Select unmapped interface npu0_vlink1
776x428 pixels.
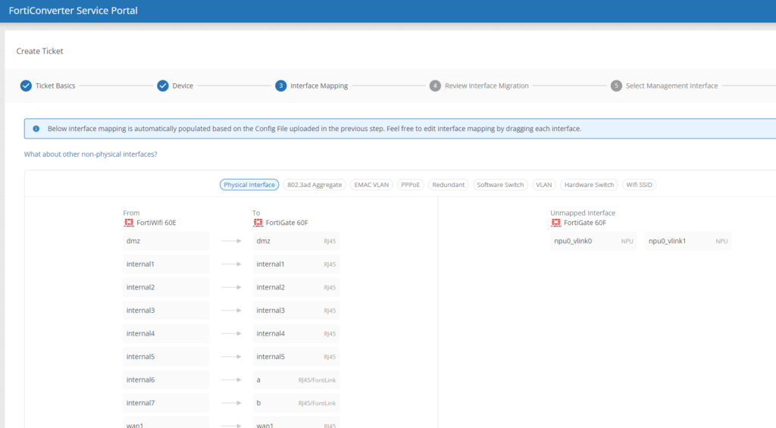click(688, 241)
